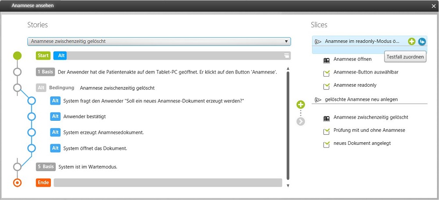
Task: Click the grey Alt badge before Bedingung
Action: coord(41,88)
